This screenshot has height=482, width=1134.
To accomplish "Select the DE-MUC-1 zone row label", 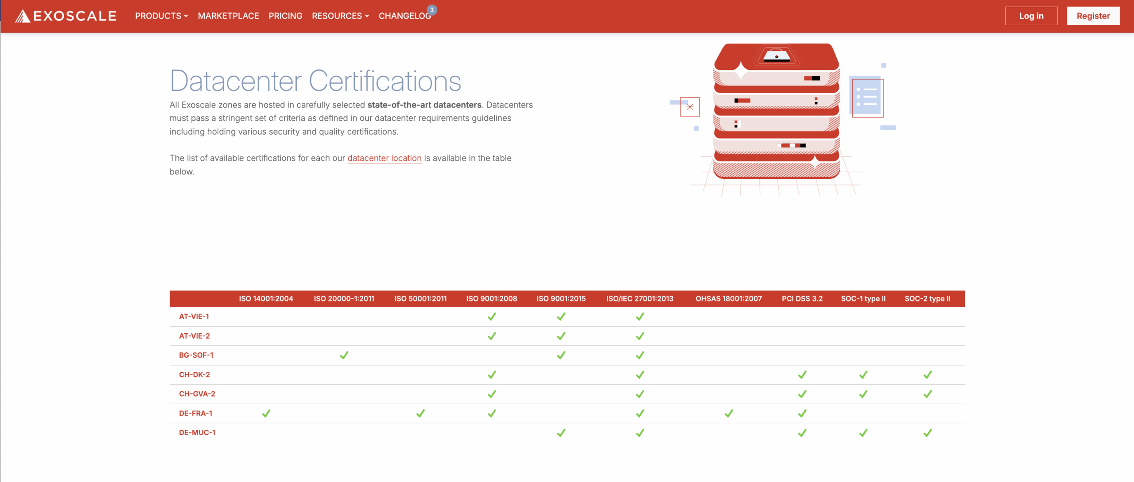I will pos(197,432).
